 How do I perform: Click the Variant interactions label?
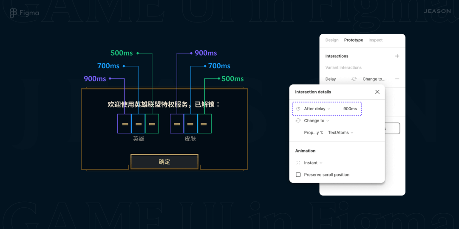tap(343, 67)
